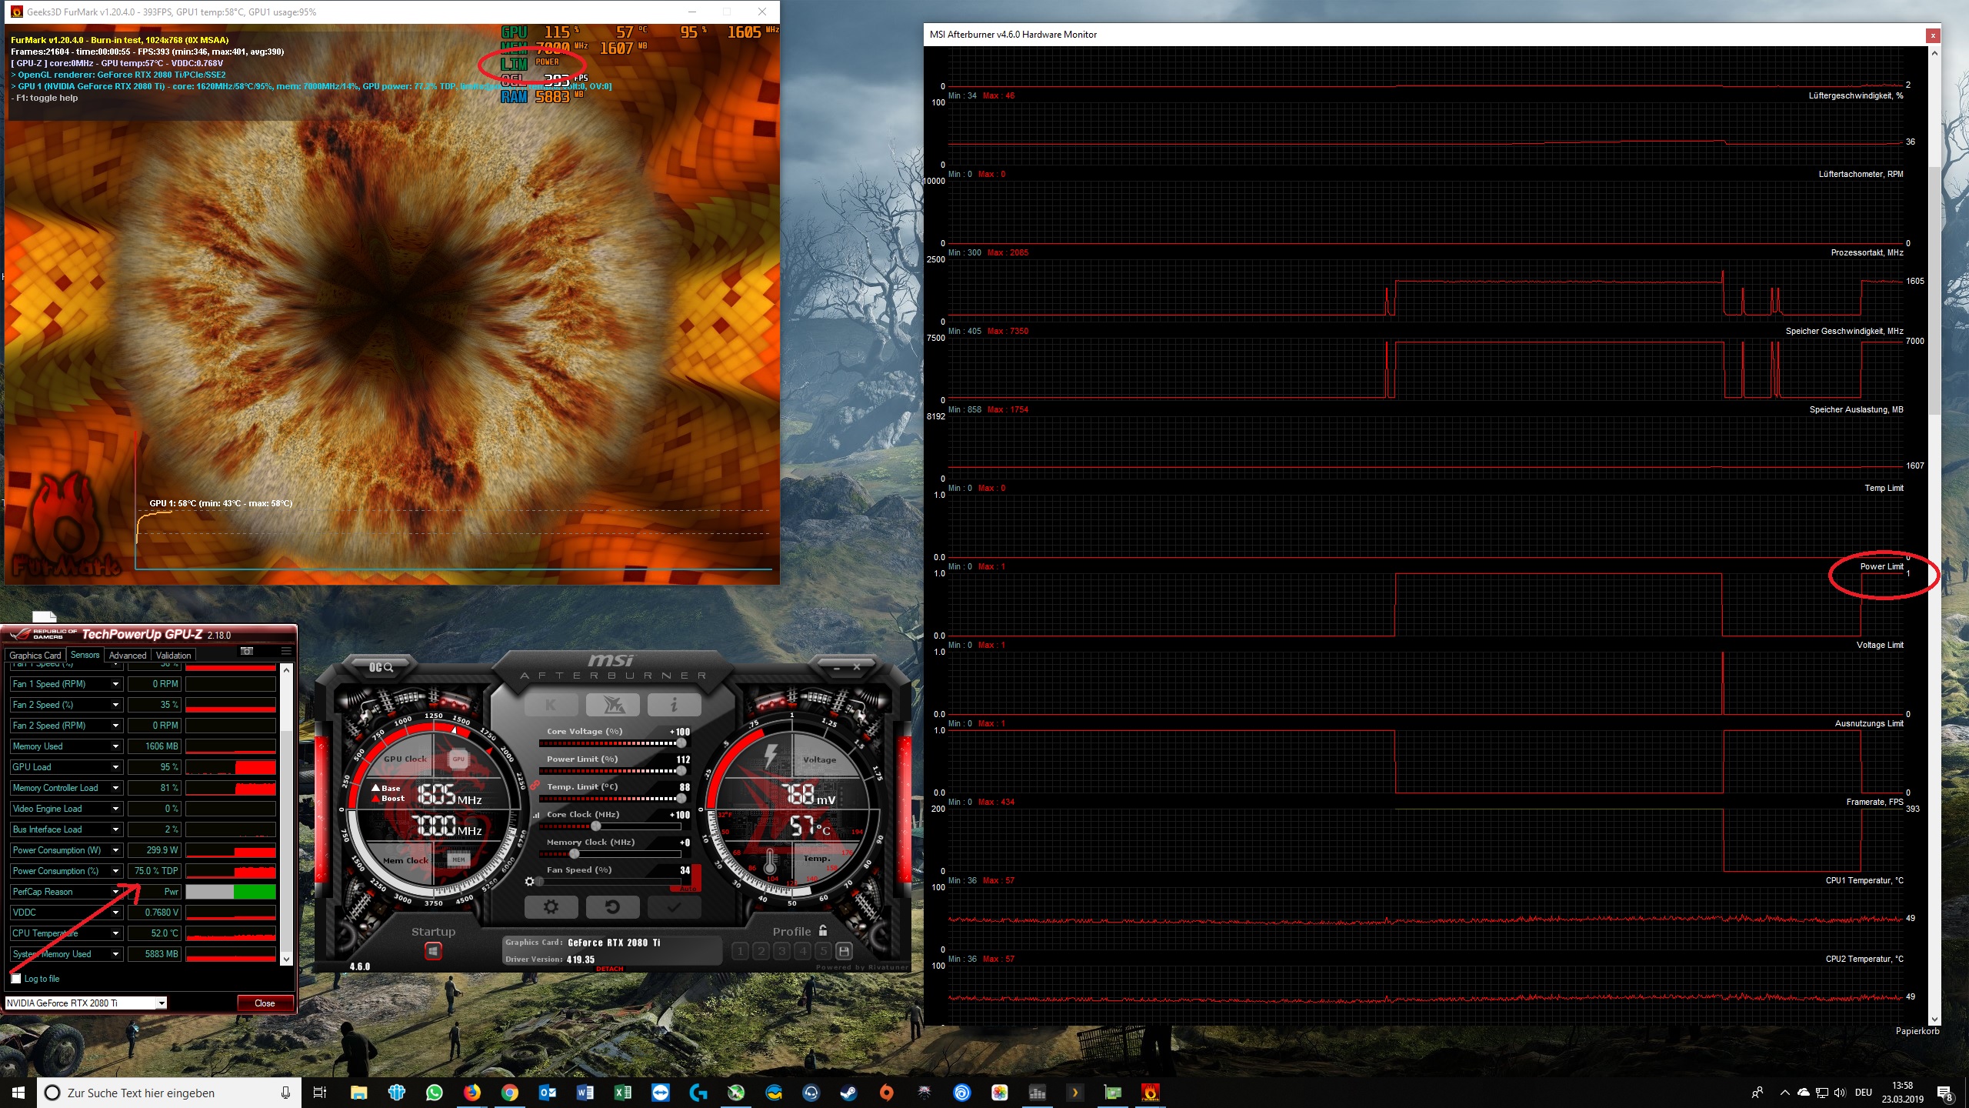Open Steam from the taskbar
This screenshot has height=1108, width=1969.
click(848, 1093)
